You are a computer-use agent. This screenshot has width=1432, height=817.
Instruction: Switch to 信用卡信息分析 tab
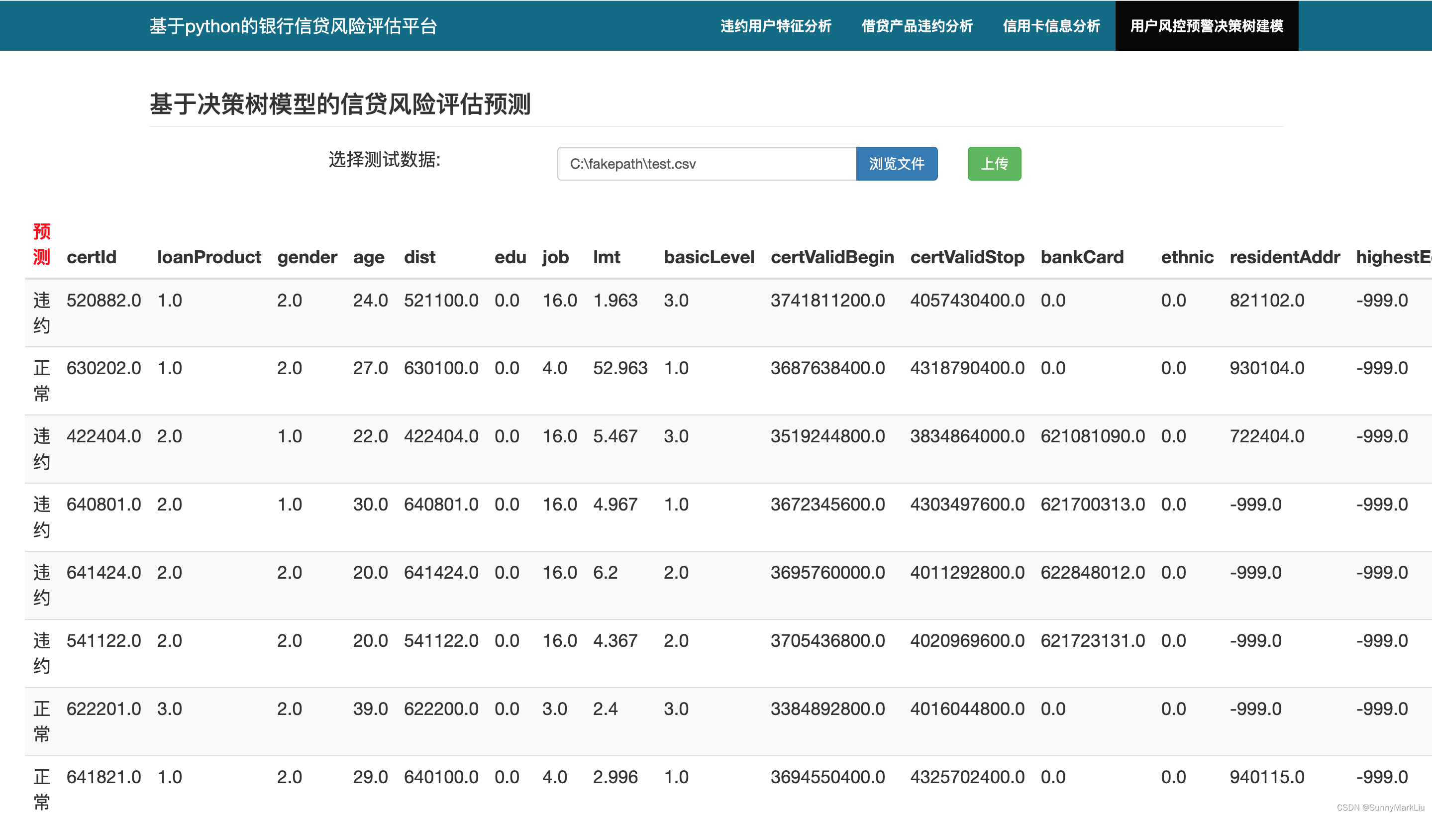click(x=1051, y=26)
